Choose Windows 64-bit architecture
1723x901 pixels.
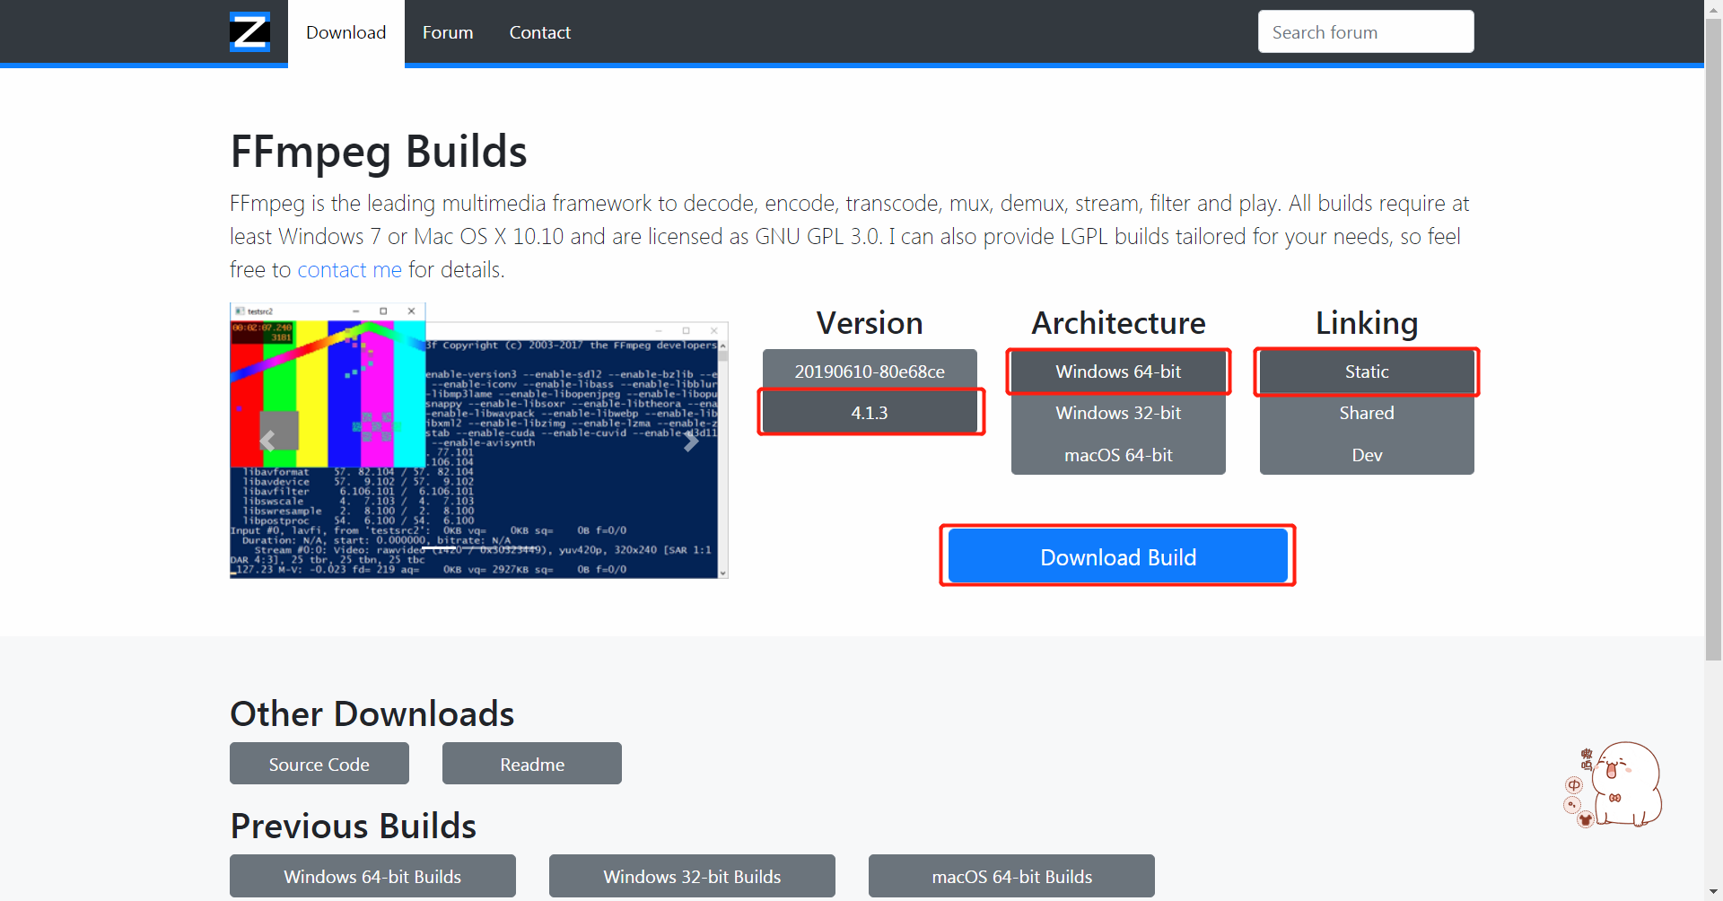coord(1118,371)
